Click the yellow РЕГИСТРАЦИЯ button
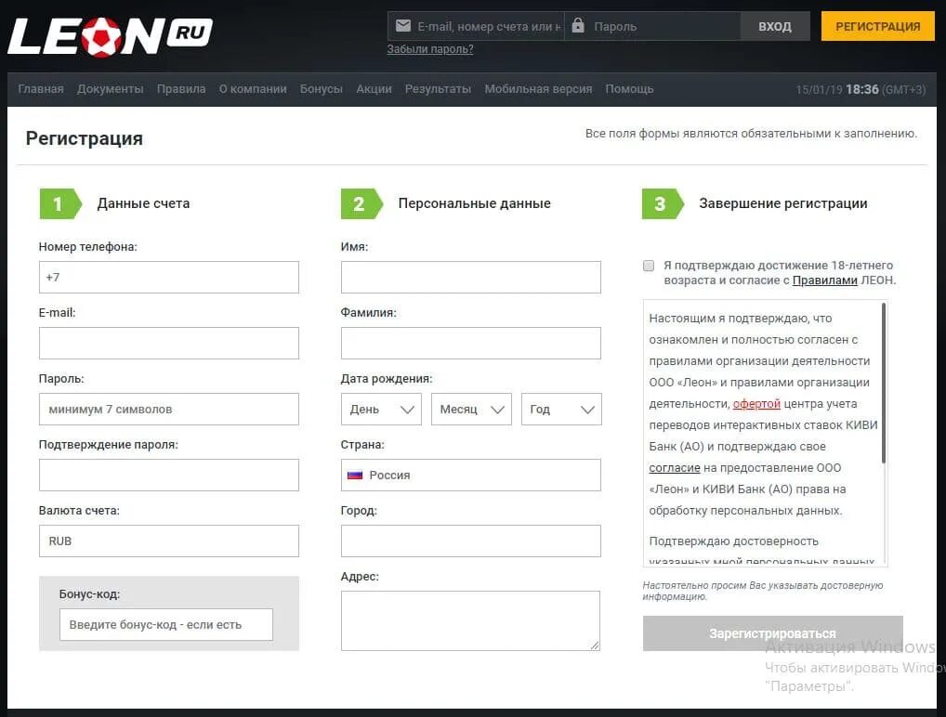Image resolution: width=946 pixels, height=717 pixels. point(878,26)
